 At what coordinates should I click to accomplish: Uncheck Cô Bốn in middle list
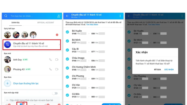pos(67,95)
